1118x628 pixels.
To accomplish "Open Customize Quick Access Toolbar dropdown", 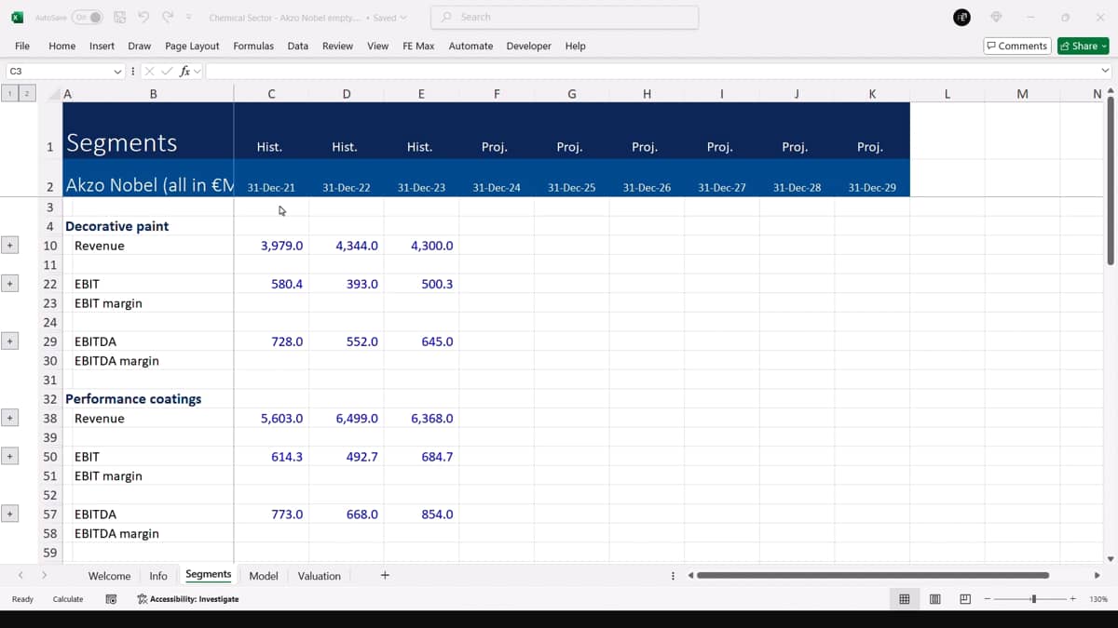I will tap(189, 17).
